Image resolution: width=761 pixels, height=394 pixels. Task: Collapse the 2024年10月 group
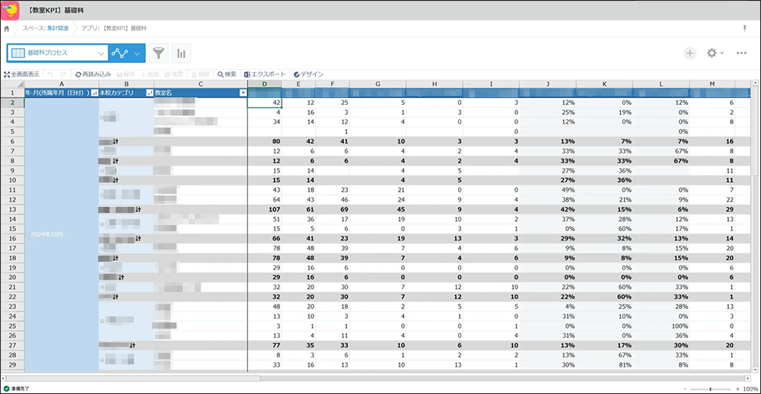click(x=28, y=234)
